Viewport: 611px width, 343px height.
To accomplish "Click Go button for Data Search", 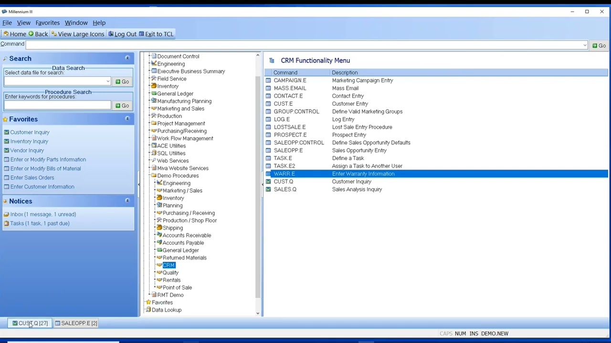I will (122, 81).
